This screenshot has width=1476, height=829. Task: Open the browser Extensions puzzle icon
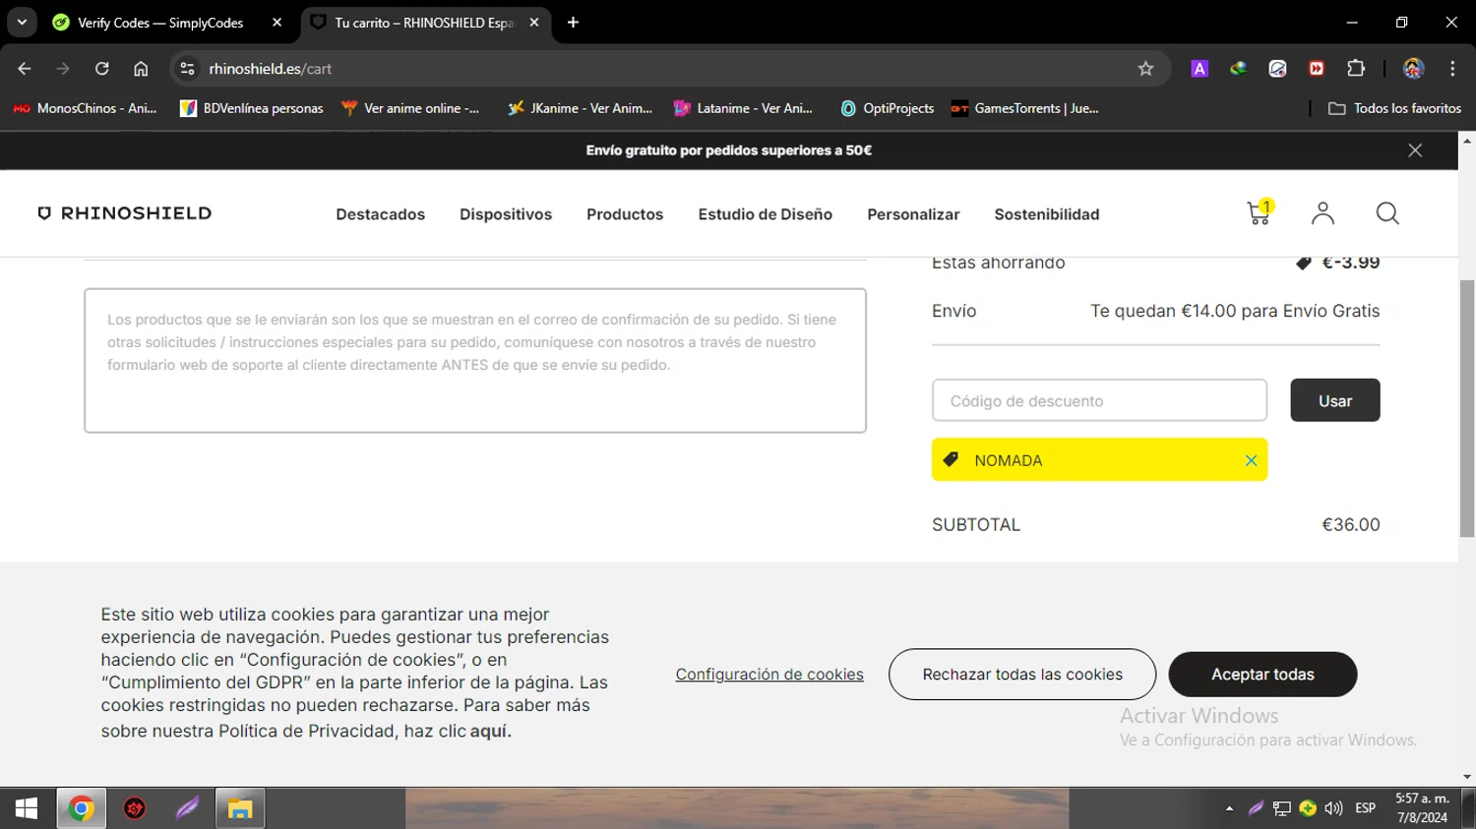[x=1356, y=69]
